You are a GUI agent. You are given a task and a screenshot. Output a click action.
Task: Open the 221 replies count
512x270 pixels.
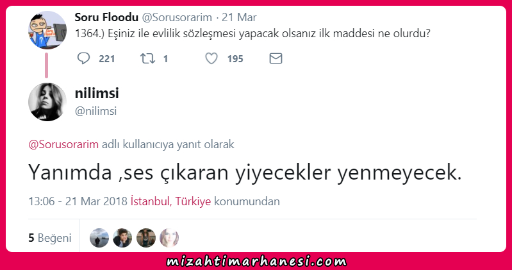pyautogui.click(x=107, y=59)
